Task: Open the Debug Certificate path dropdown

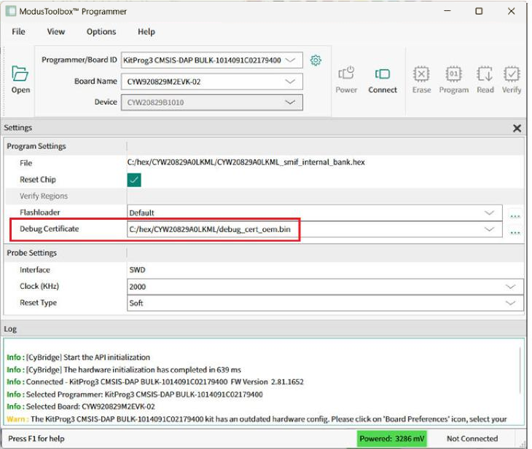Action: click(489, 229)
